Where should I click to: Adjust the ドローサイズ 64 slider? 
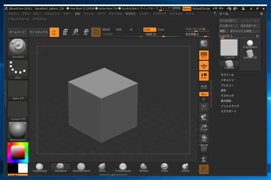click(197, 30)
